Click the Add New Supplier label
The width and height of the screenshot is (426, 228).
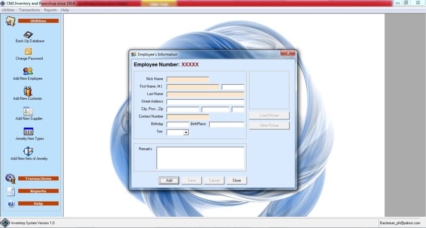click(x=29, y=118)
